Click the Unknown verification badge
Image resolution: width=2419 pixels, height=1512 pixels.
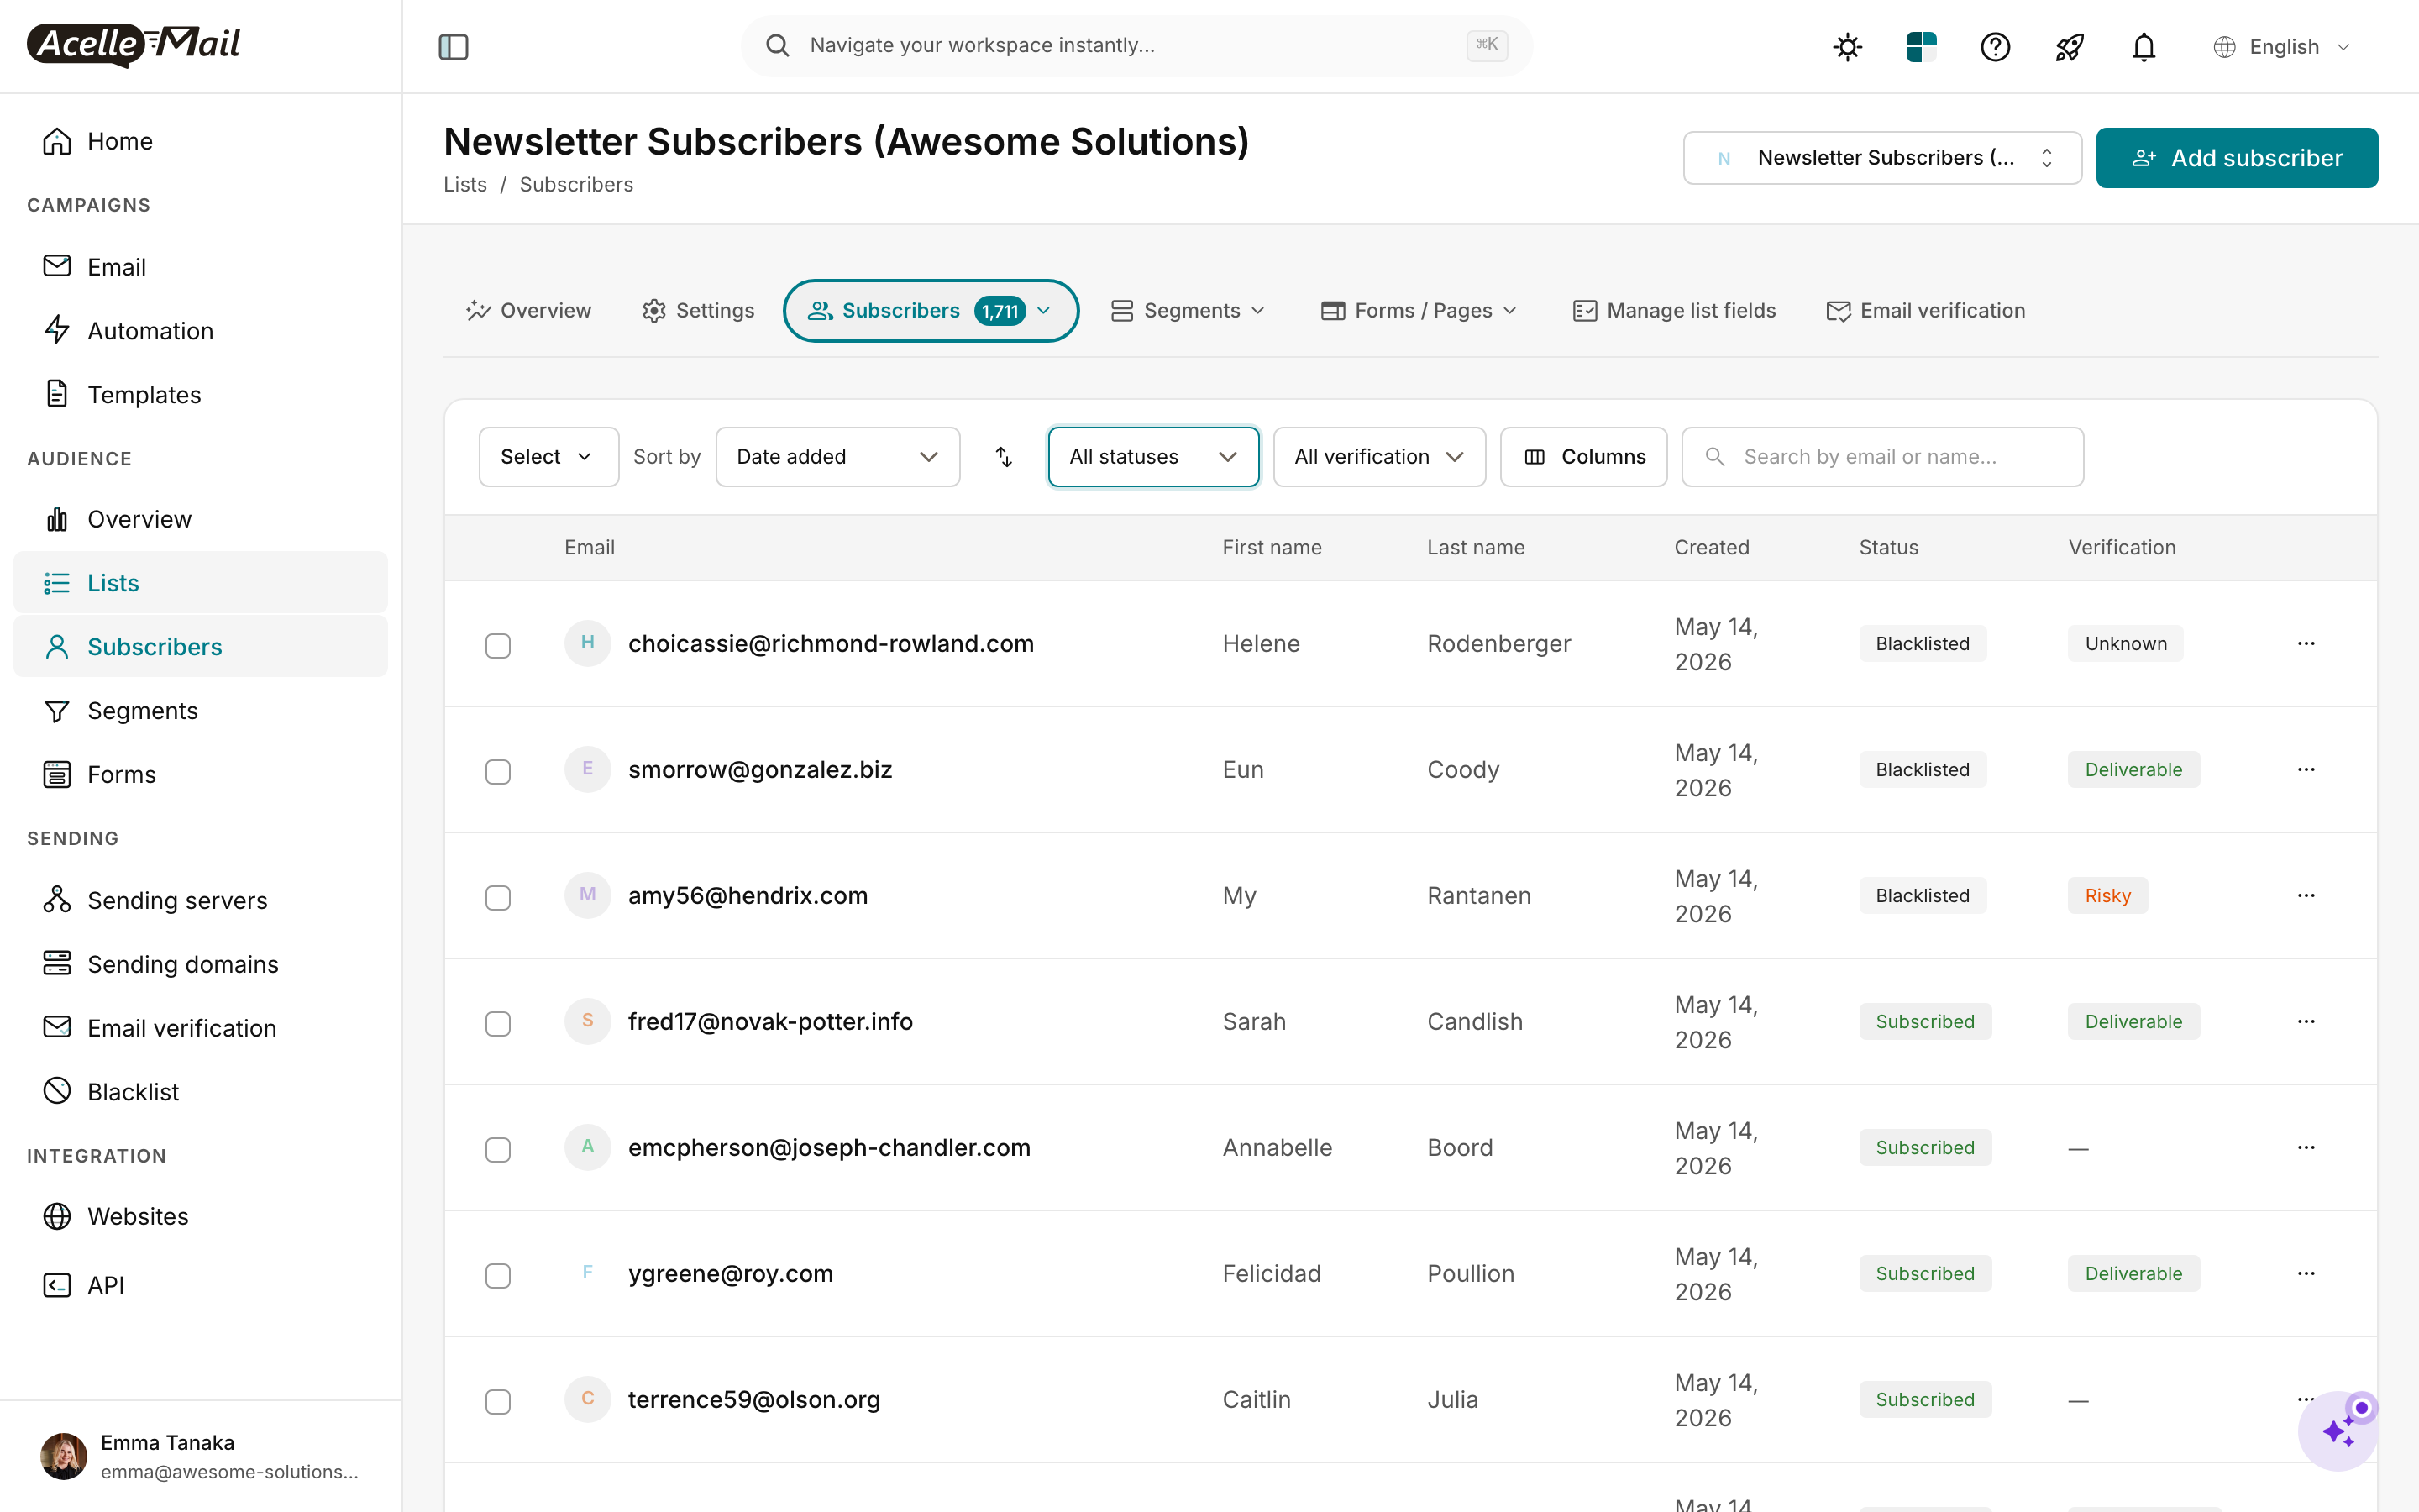tap(2125, 644)
